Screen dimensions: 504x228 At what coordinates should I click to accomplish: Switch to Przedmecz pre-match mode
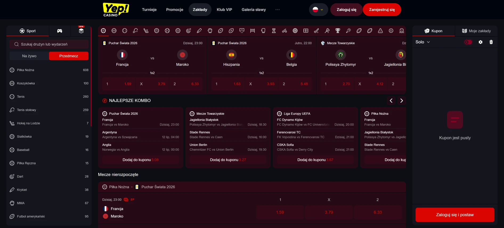(69, 56)
